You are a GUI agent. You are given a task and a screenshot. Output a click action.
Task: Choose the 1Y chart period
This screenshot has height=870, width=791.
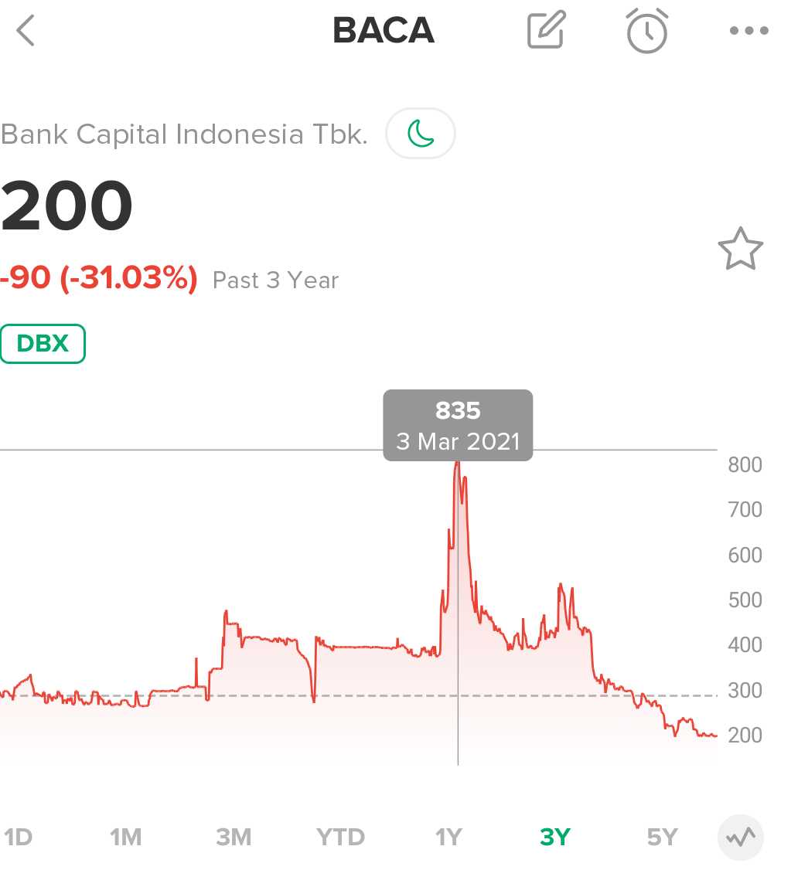448,838
